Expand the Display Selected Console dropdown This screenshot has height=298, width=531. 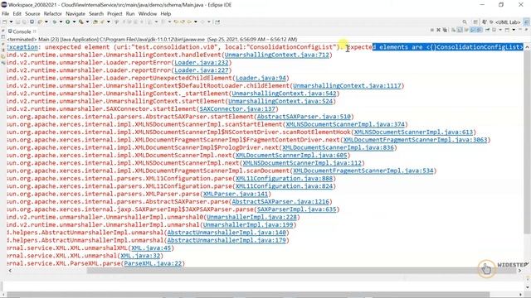(x=500, y=30)
